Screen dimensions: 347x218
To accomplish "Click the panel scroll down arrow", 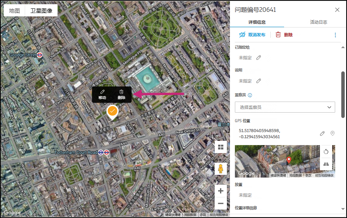I will 343,209.
